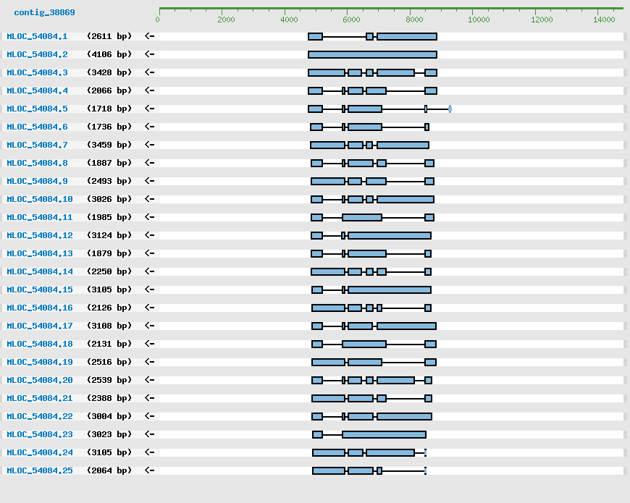Click the strand arrow beside MLOC_54084.4
The height and width of the screenshot is (503, 630).
click(149, 90)
